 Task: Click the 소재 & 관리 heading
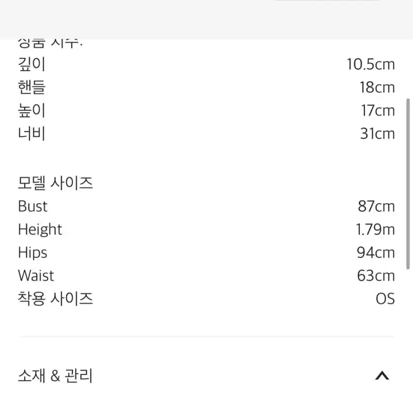pos(55,376)
